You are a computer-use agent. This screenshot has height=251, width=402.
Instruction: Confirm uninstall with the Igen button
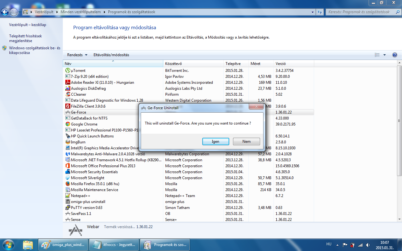pos(215,142)
